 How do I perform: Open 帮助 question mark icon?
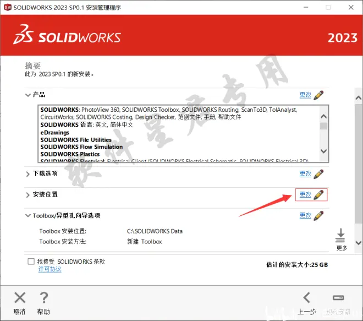click(x=44, y=297)
